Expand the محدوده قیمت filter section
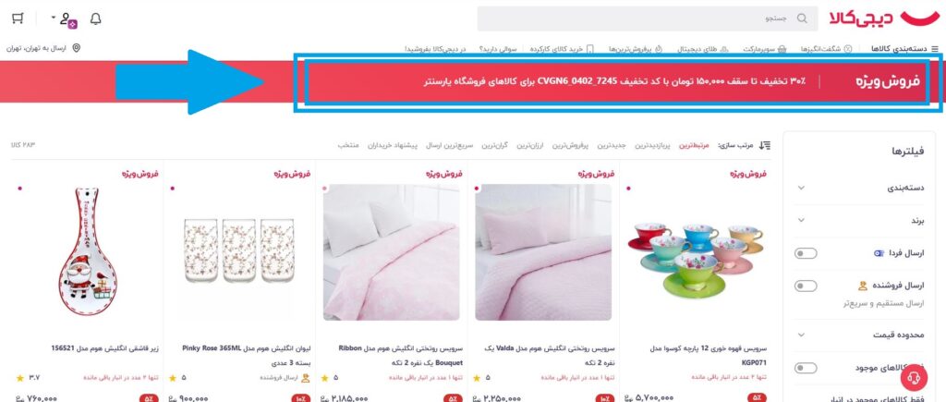The width and height of the screenshot is (946, 402). click(859, 335)
